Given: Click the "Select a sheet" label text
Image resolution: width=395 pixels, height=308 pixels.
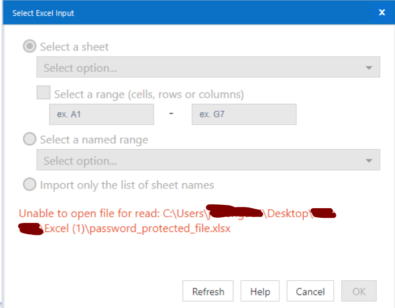Looking at the screenshot, I should [74, 47].
